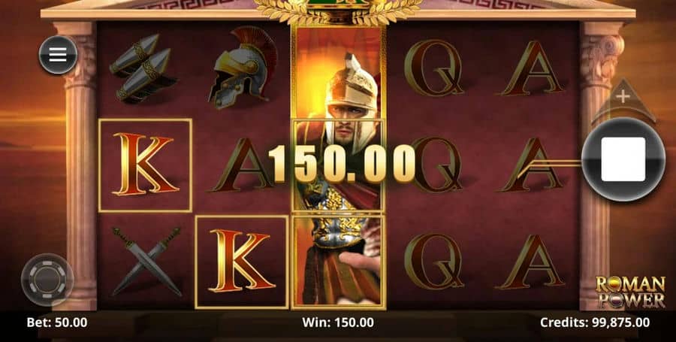Click the large 150.00 win amount overlay
This screenshot has height=342, width=676.
pos(342,163)
